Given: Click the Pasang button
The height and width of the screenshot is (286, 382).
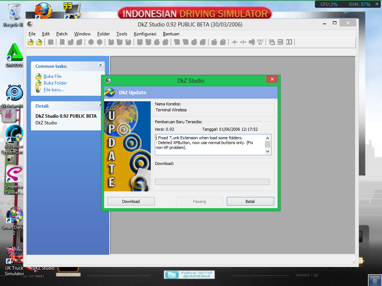Looking at the screenshot, I should coord(200,201).
